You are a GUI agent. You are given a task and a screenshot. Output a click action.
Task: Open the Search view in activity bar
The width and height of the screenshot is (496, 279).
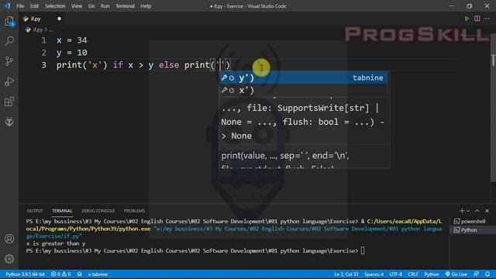pyautogui.click(x=9, y=41)
